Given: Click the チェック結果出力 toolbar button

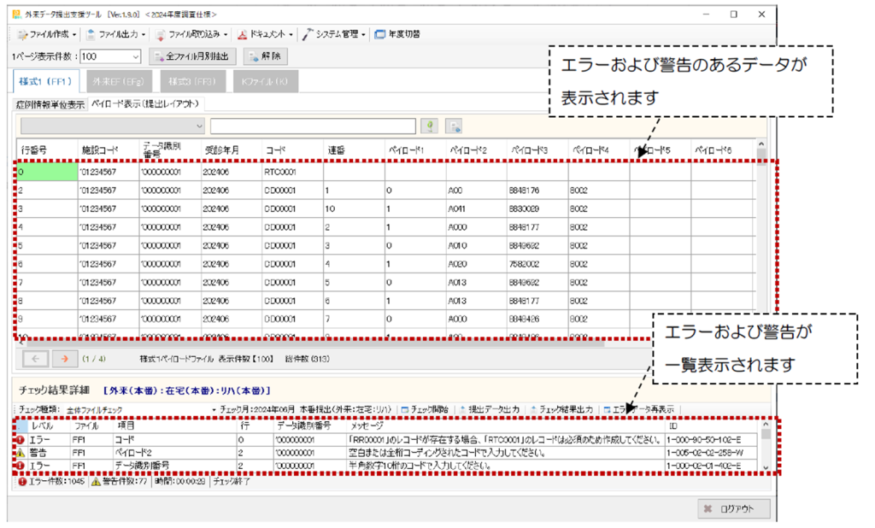Looking at the screenshot, I should (x=561, y=410).
